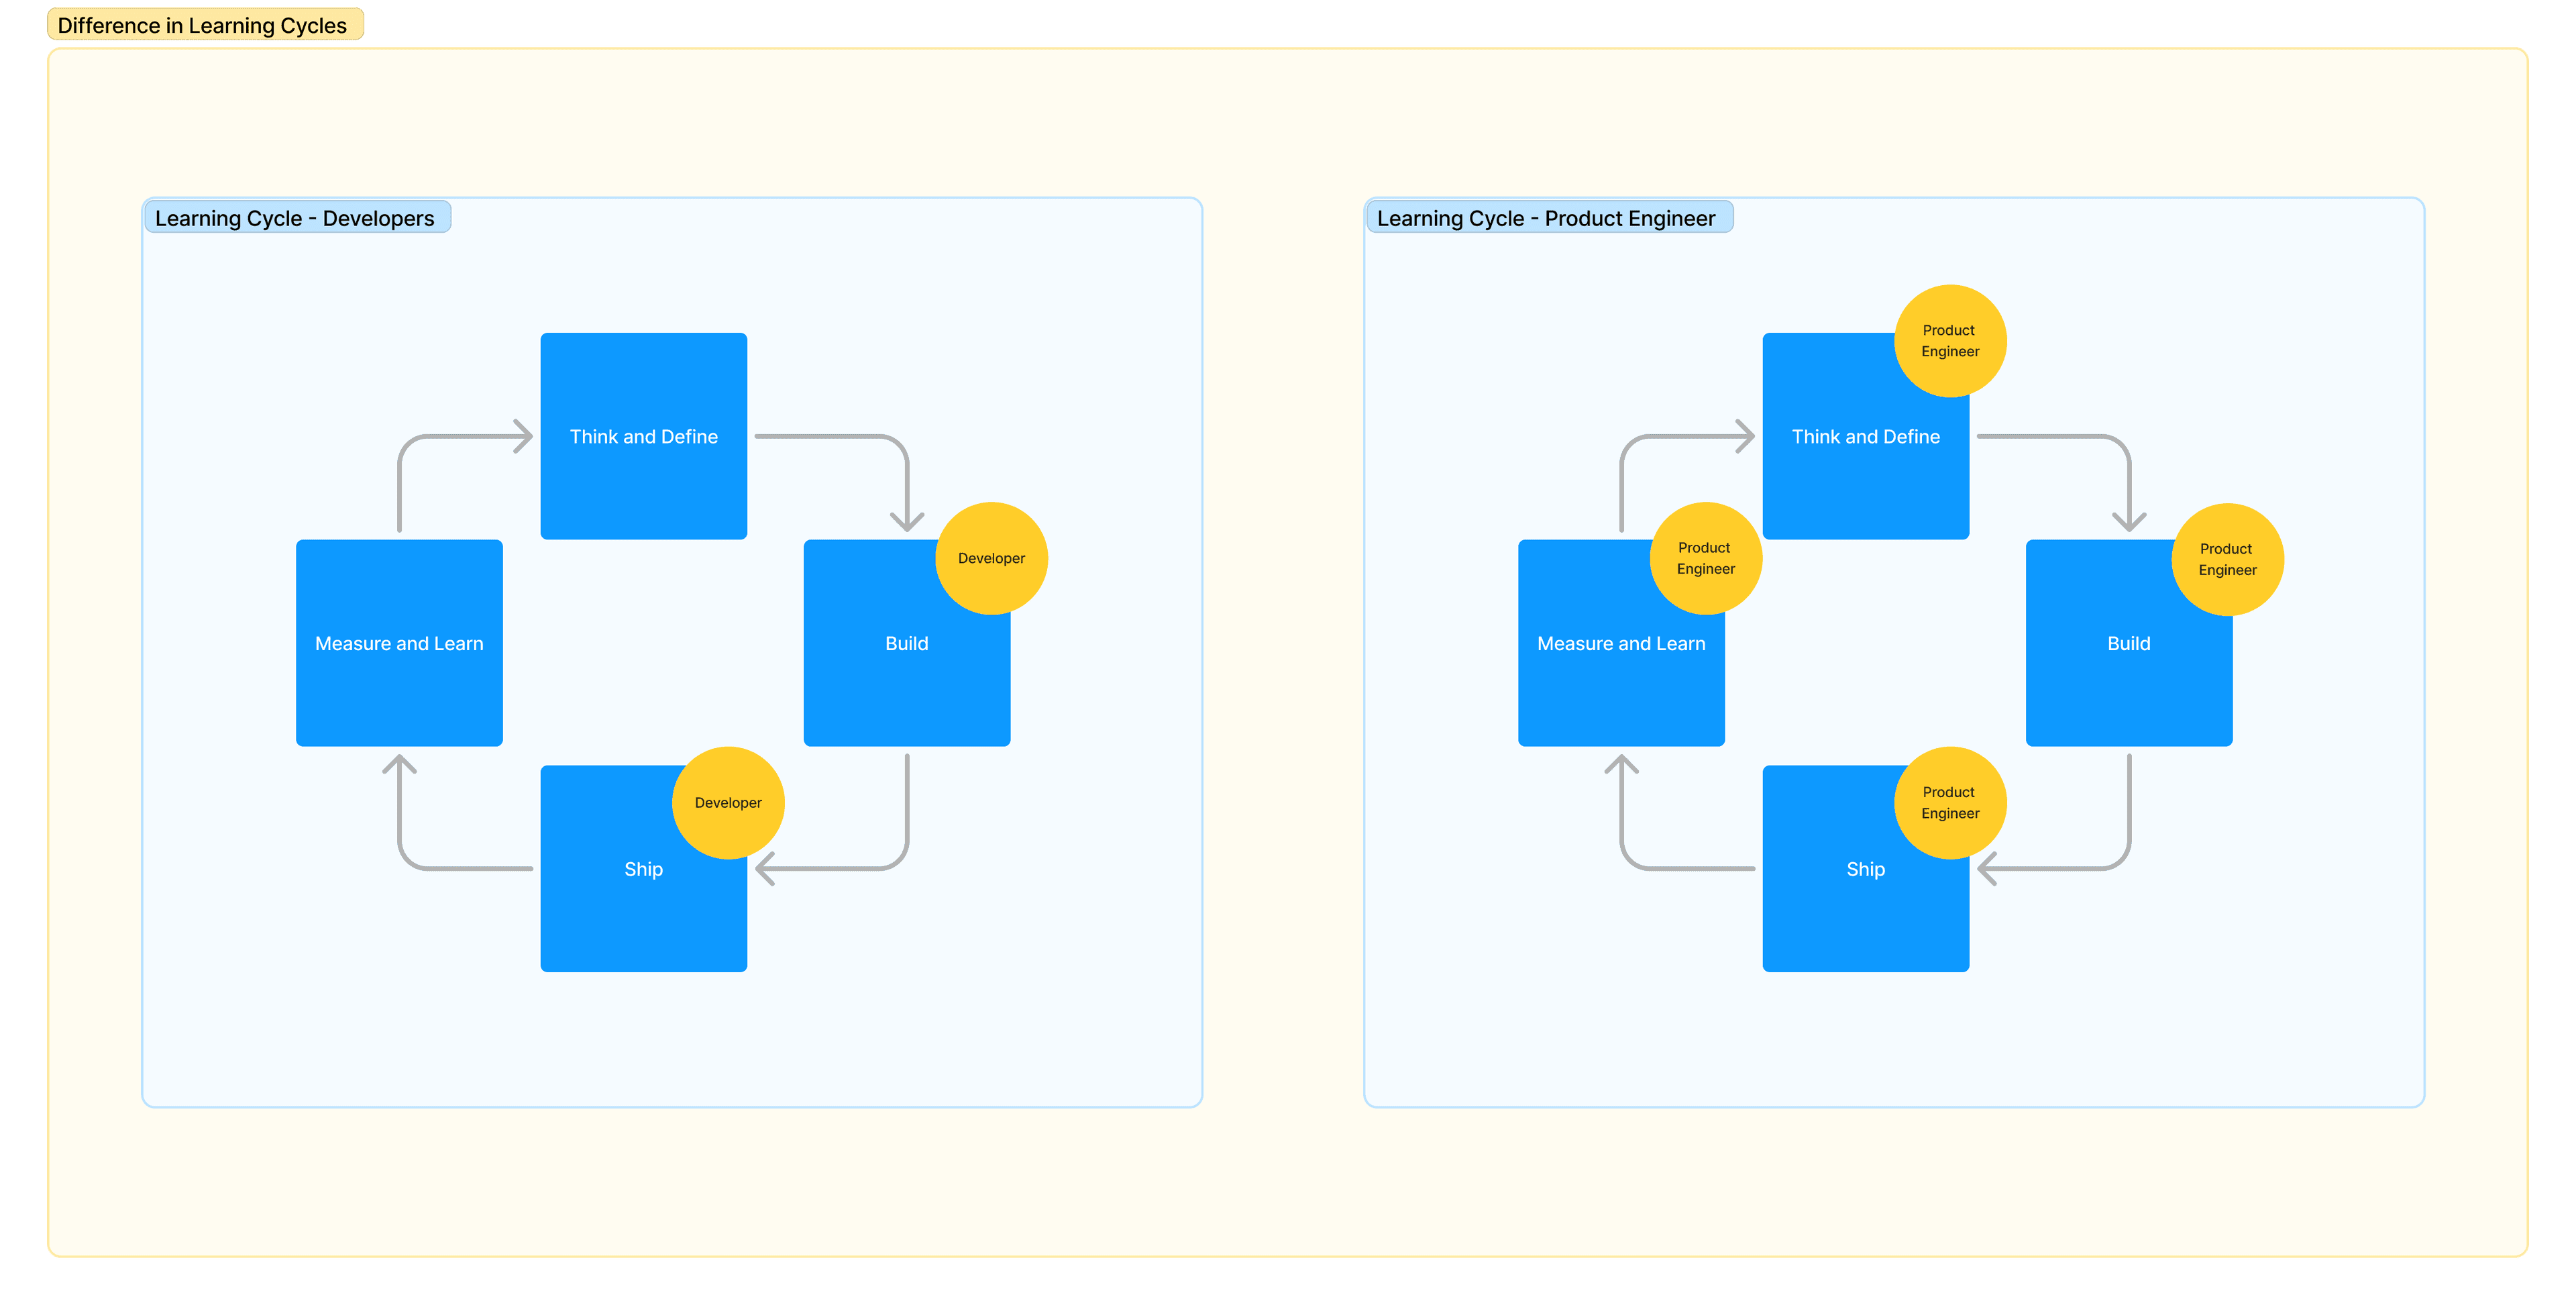The height and width of the screenshot is (1305, 2576).
Task: Select Product Engineer circle on Measure and Learn
Action: 1705,558
